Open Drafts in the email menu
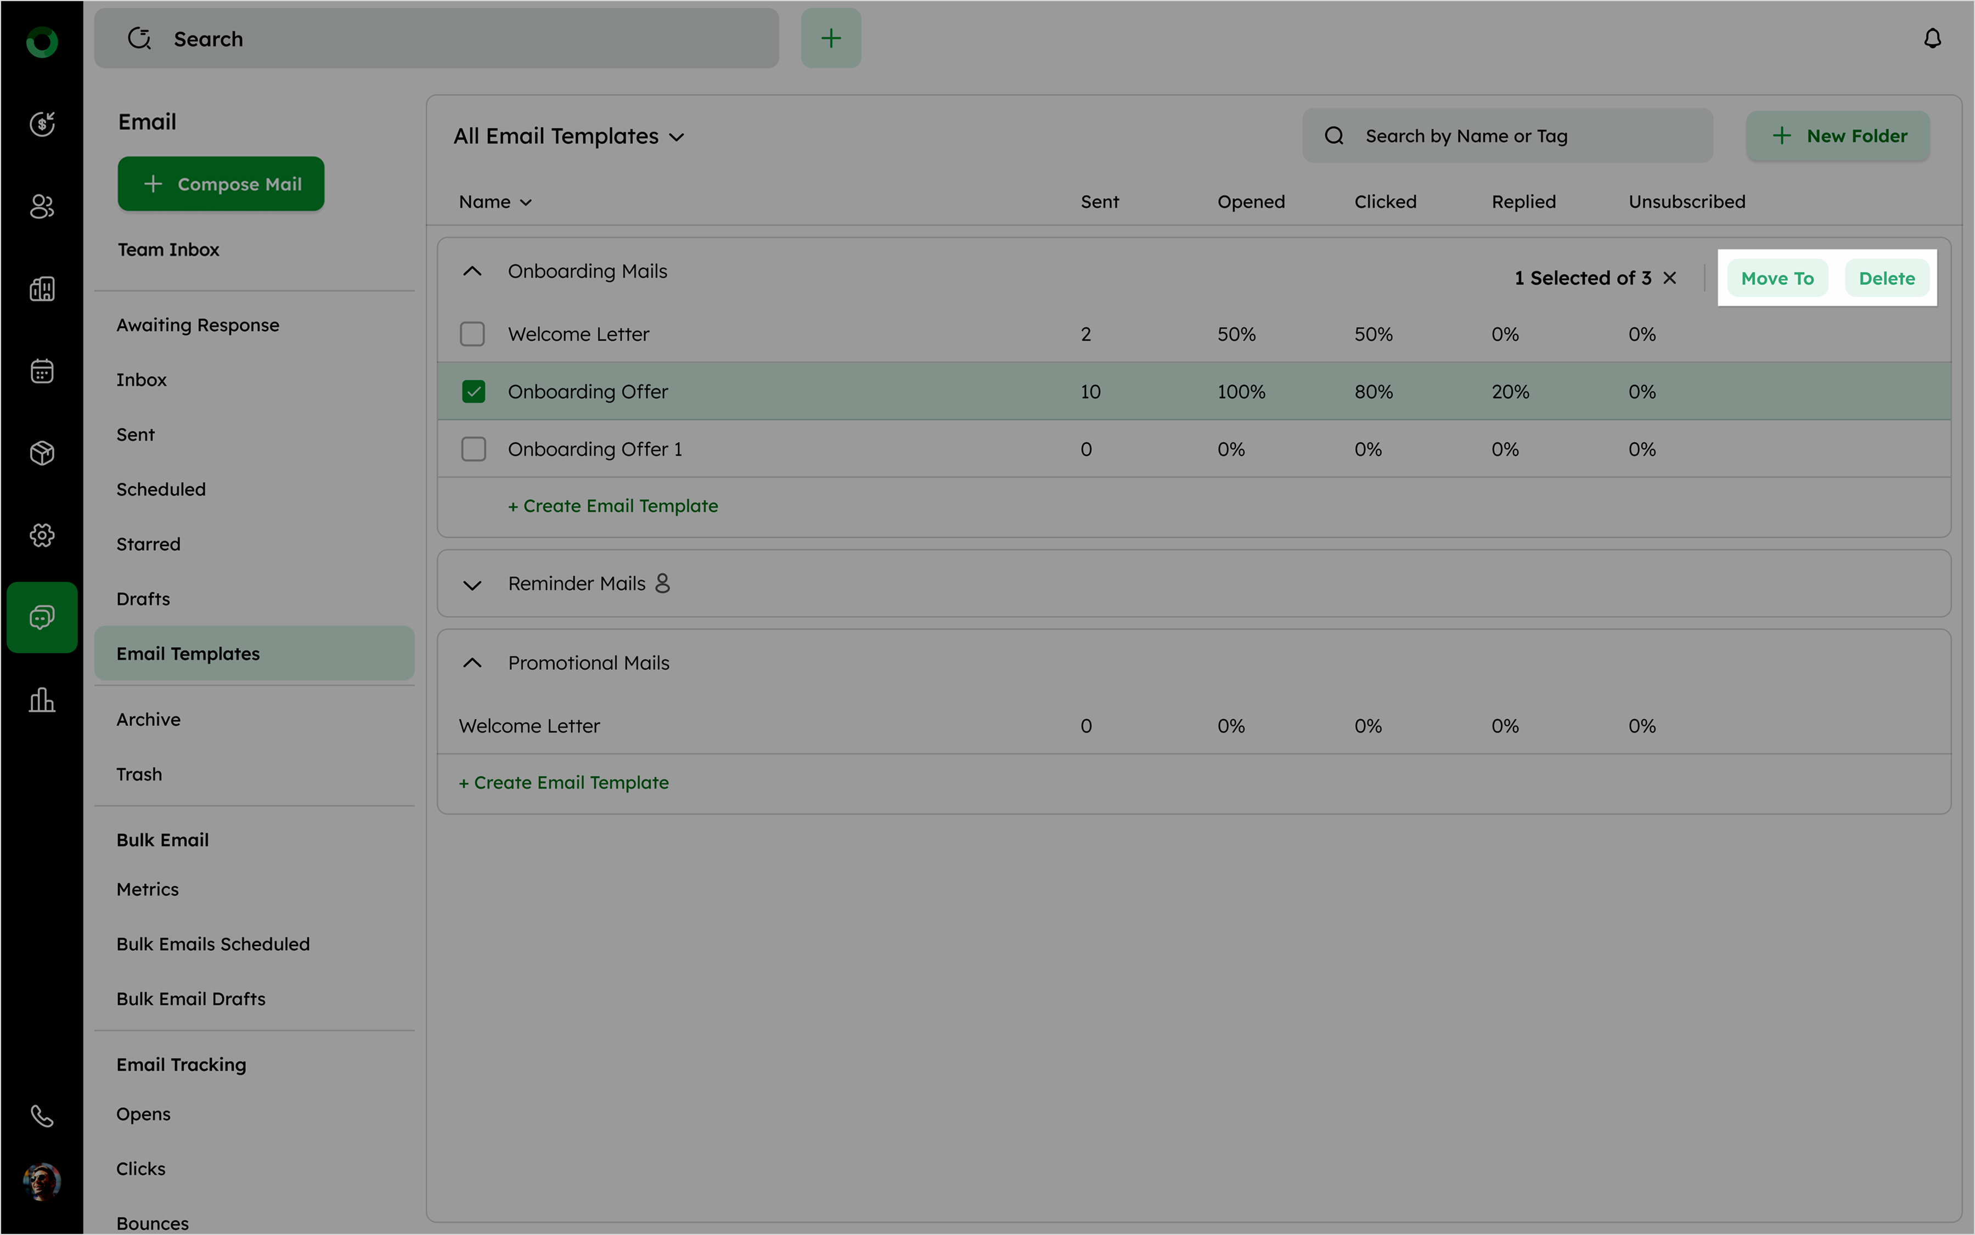Image resolution: width=1975 pixels, height=1235 pixels. pos(143,599)
